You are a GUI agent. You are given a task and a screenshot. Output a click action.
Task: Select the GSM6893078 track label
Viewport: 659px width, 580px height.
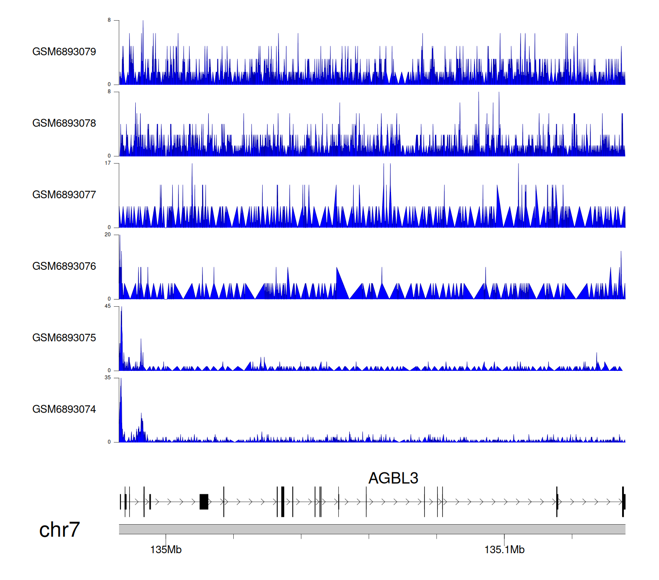pos(64,123)
